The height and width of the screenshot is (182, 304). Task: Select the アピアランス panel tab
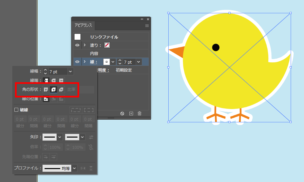tap(83, 26)
